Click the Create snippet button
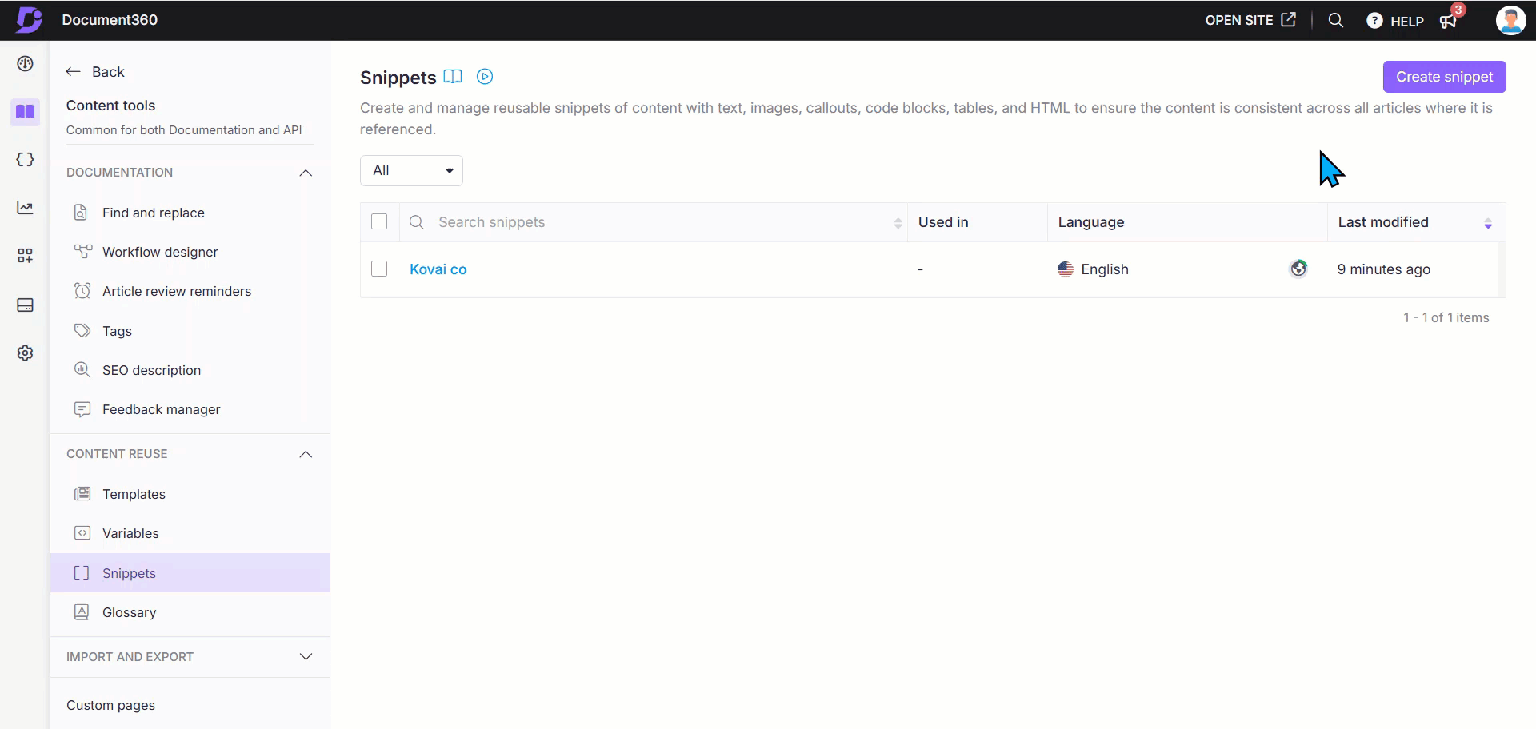The width and height of the screenshot is (1536, 729). (1444, 77)
